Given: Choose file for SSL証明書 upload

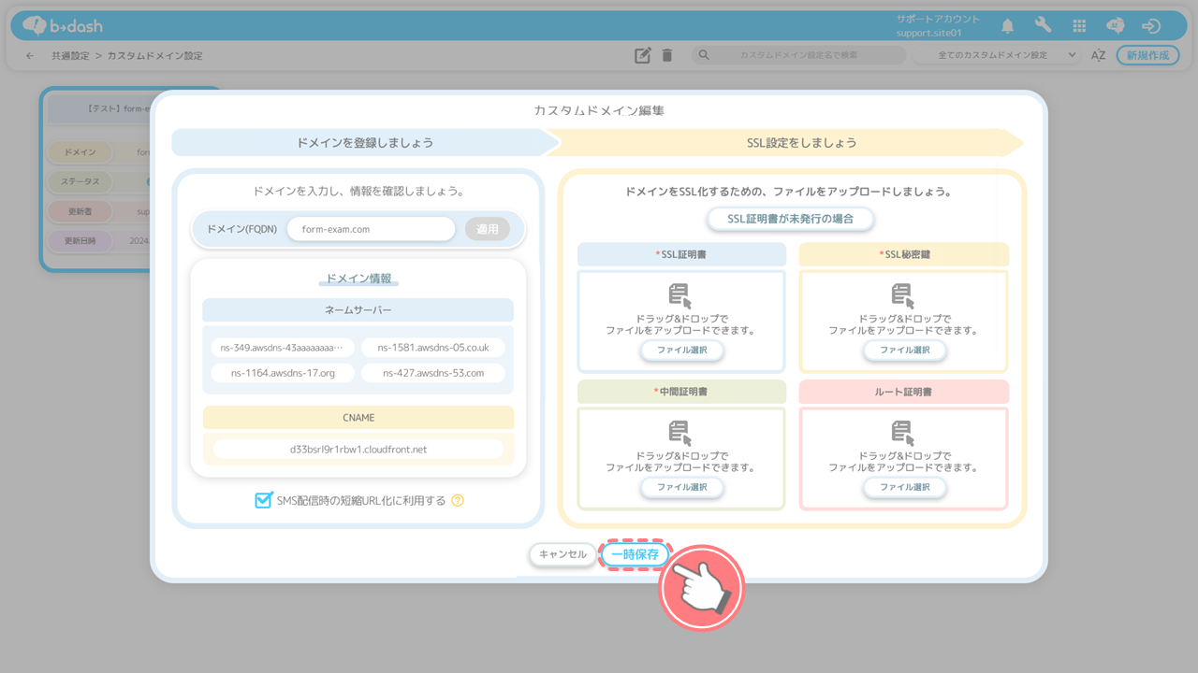Looking at the screenshot, I should point(681,350).
